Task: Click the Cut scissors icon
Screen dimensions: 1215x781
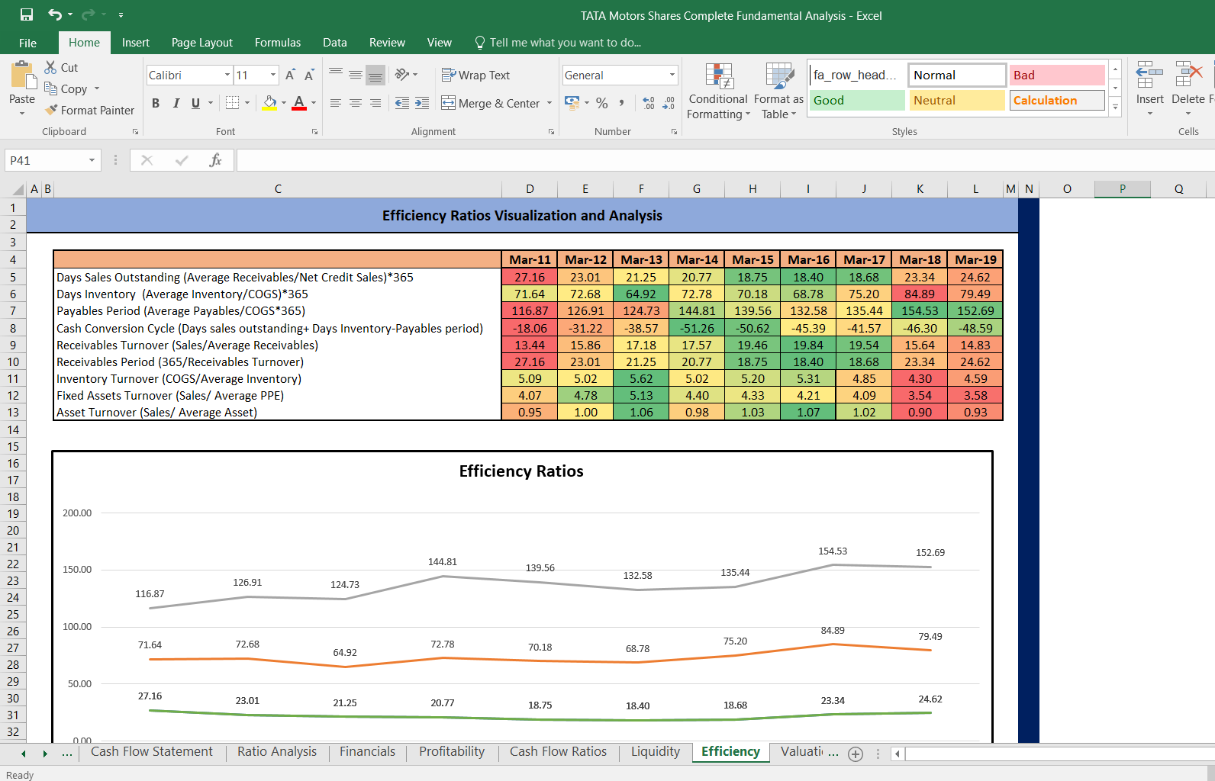Action: (x=51, y=67)
